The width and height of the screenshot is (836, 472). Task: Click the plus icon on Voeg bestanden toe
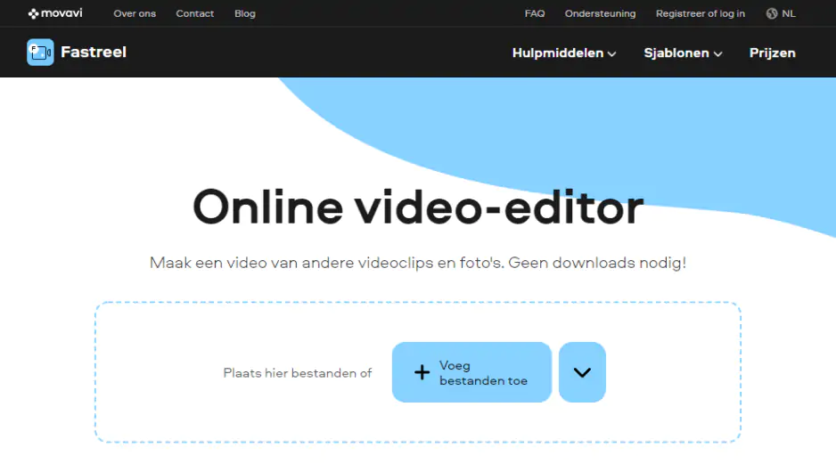[422, 372]
